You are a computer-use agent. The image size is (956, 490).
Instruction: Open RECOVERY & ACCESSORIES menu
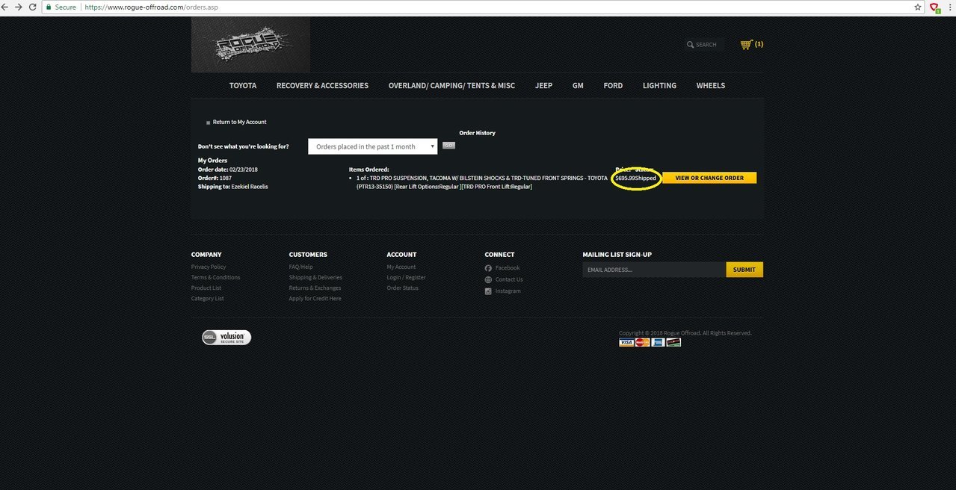(x=322, y=86)
